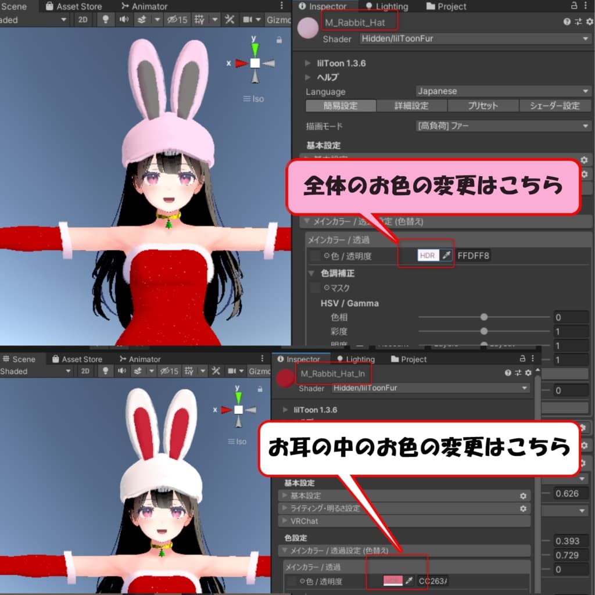Image resolution: width=595 pixels, height=595 pixels.
Task: Click the 詳細設定 button
Action: click(413, 106)
